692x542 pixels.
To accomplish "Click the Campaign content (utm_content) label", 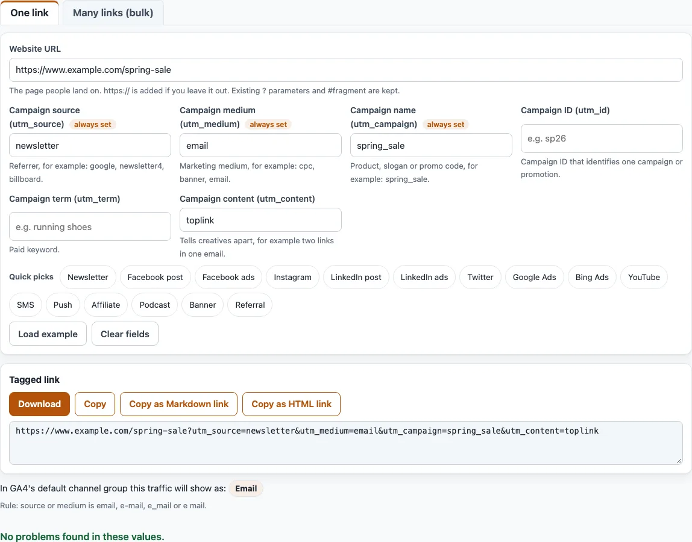I will coord(247,199).
